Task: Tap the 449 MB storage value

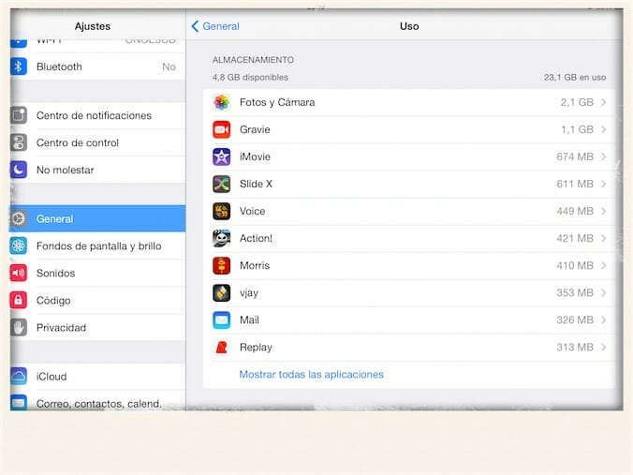Action: (x=575, y=211)
